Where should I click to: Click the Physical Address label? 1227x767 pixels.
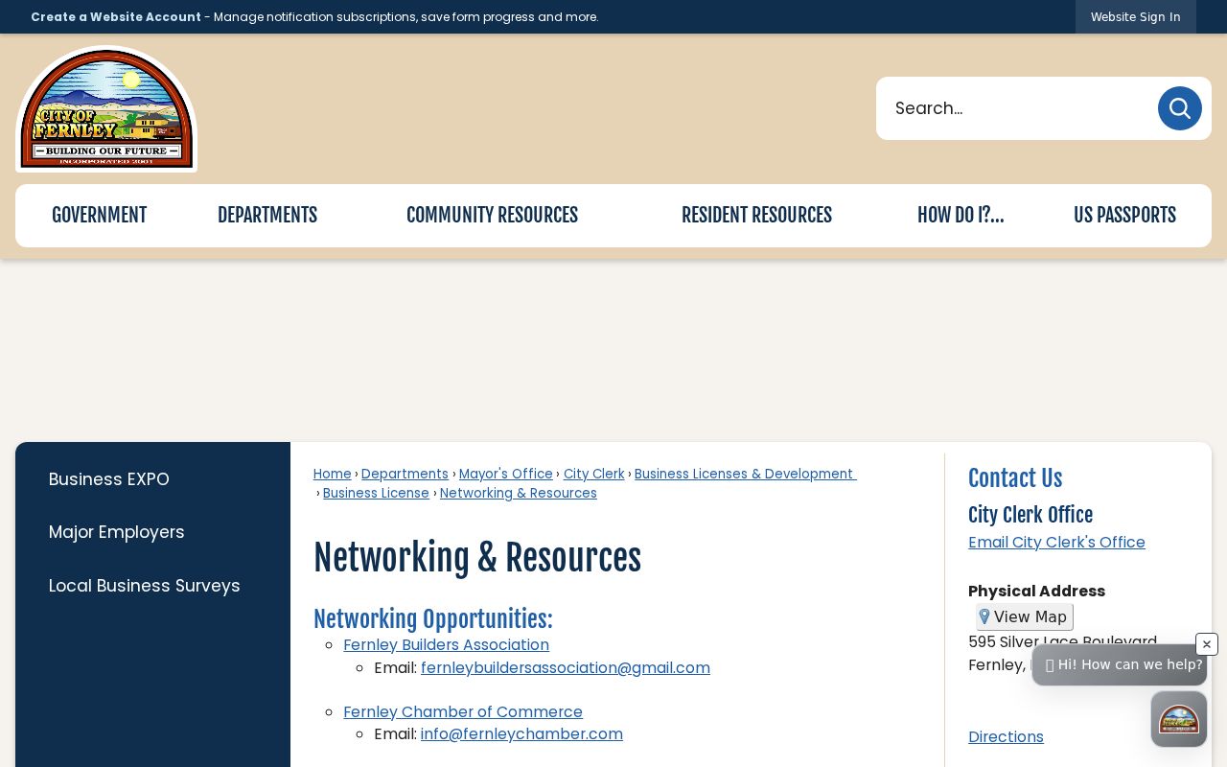(1036, 592)
